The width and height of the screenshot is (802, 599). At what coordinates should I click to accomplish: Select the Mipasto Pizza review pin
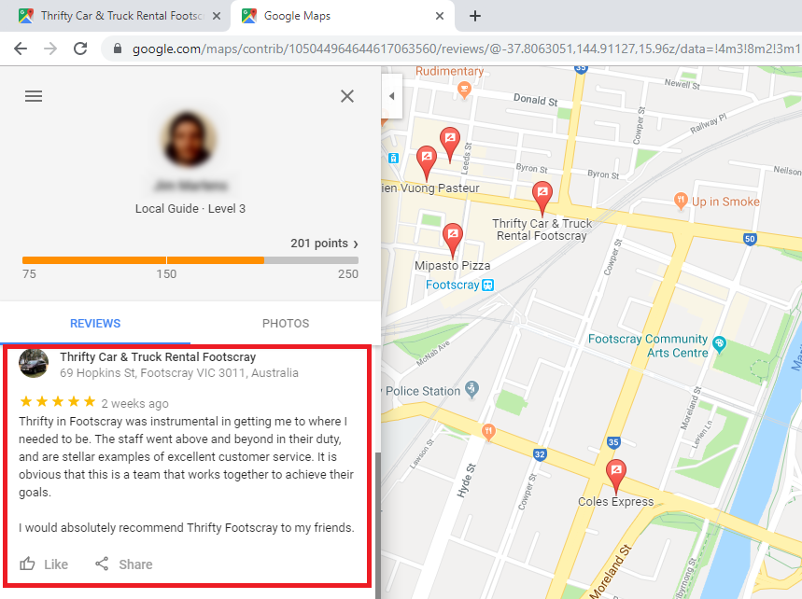453,240
